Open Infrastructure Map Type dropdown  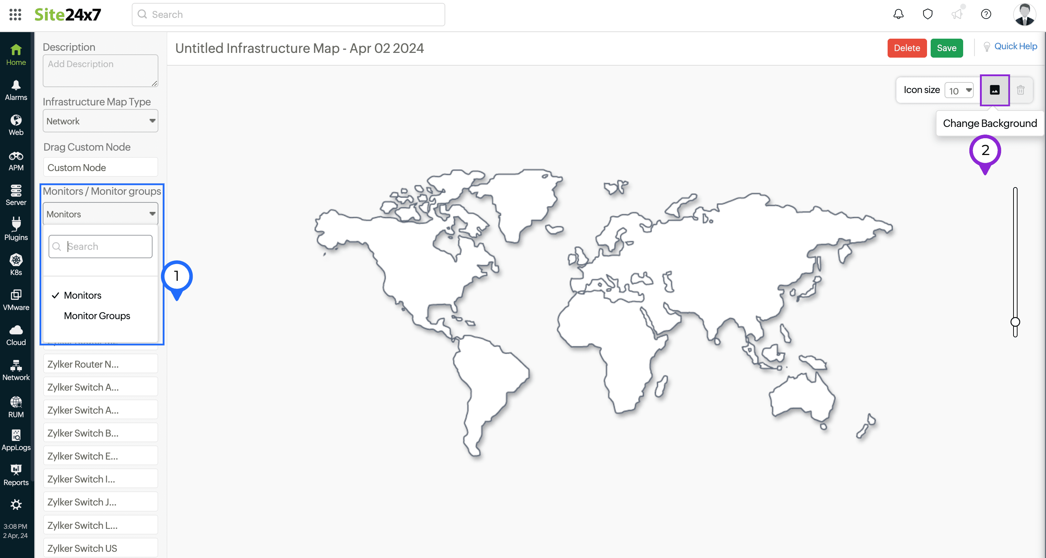coord(100,121)
